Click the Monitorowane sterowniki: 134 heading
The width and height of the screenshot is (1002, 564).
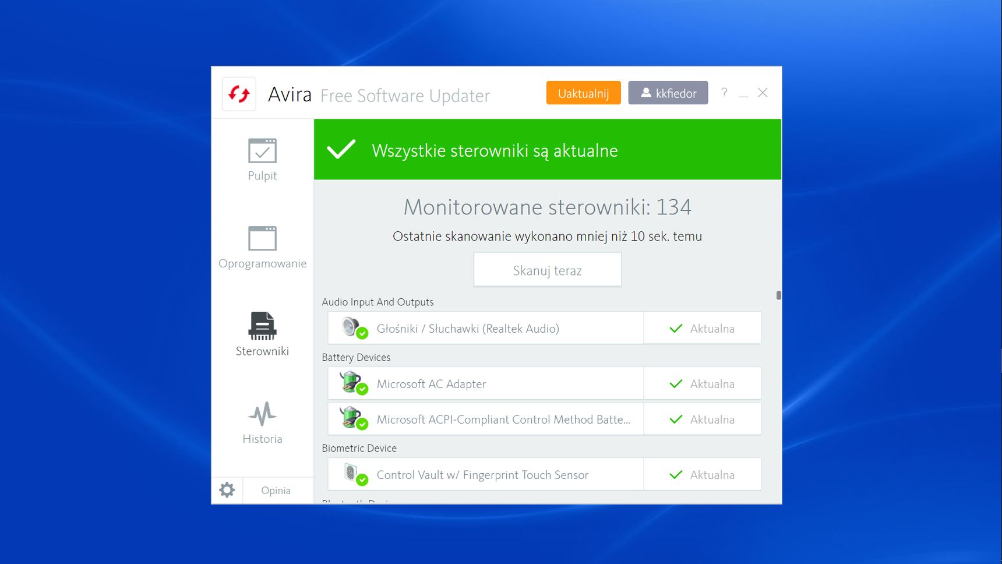(x=548, y=207)
